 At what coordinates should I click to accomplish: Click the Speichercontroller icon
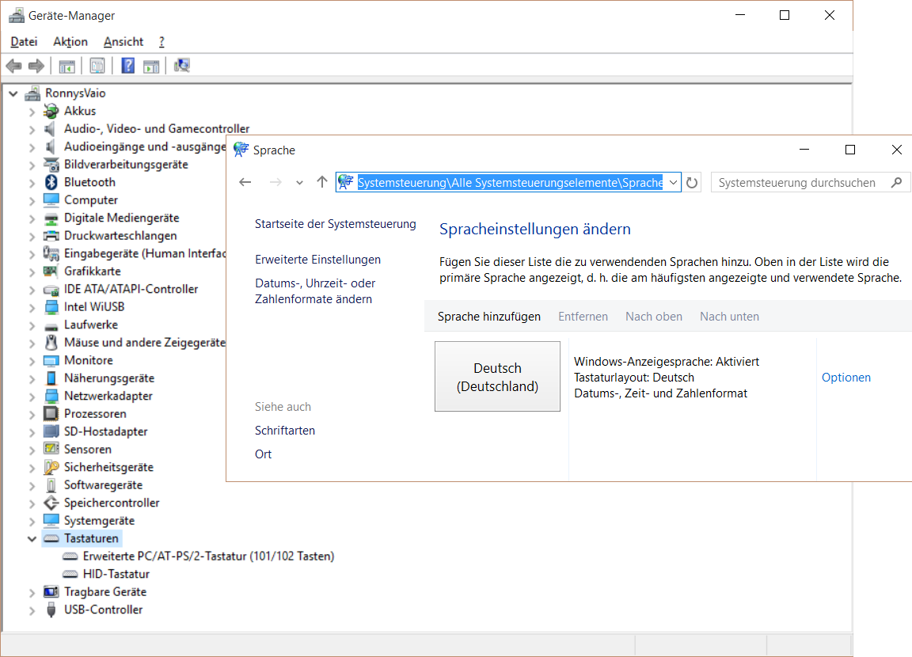[51, 503]
